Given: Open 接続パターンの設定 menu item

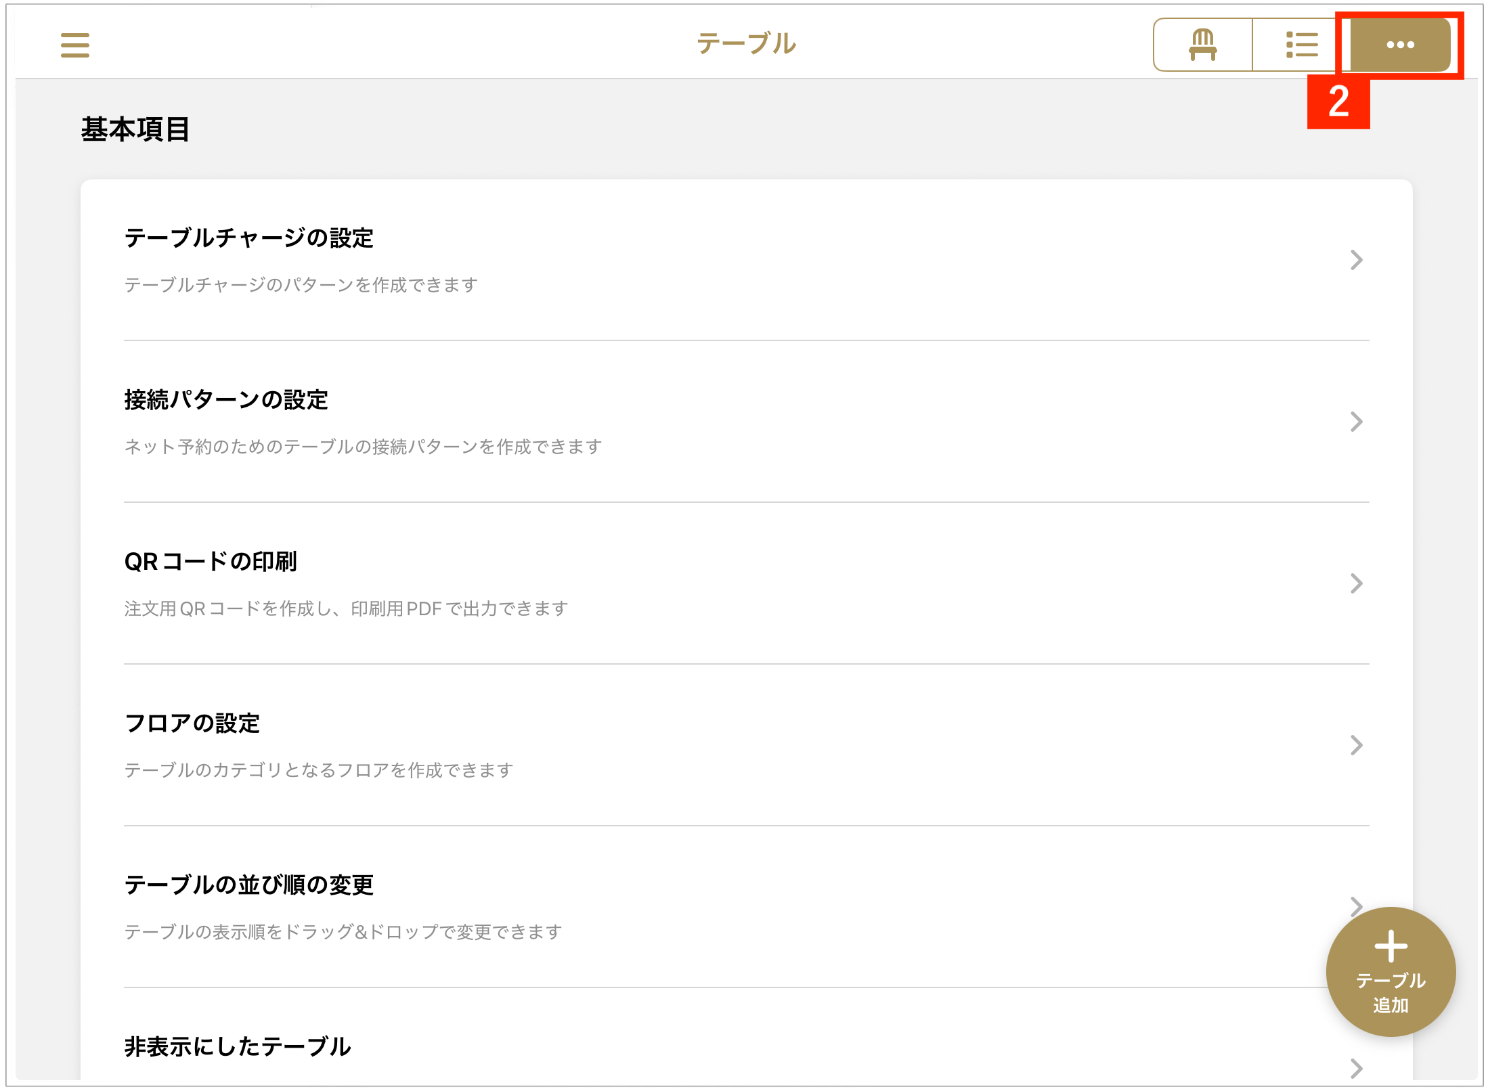Looking at the screenshot, I should 226,400.
